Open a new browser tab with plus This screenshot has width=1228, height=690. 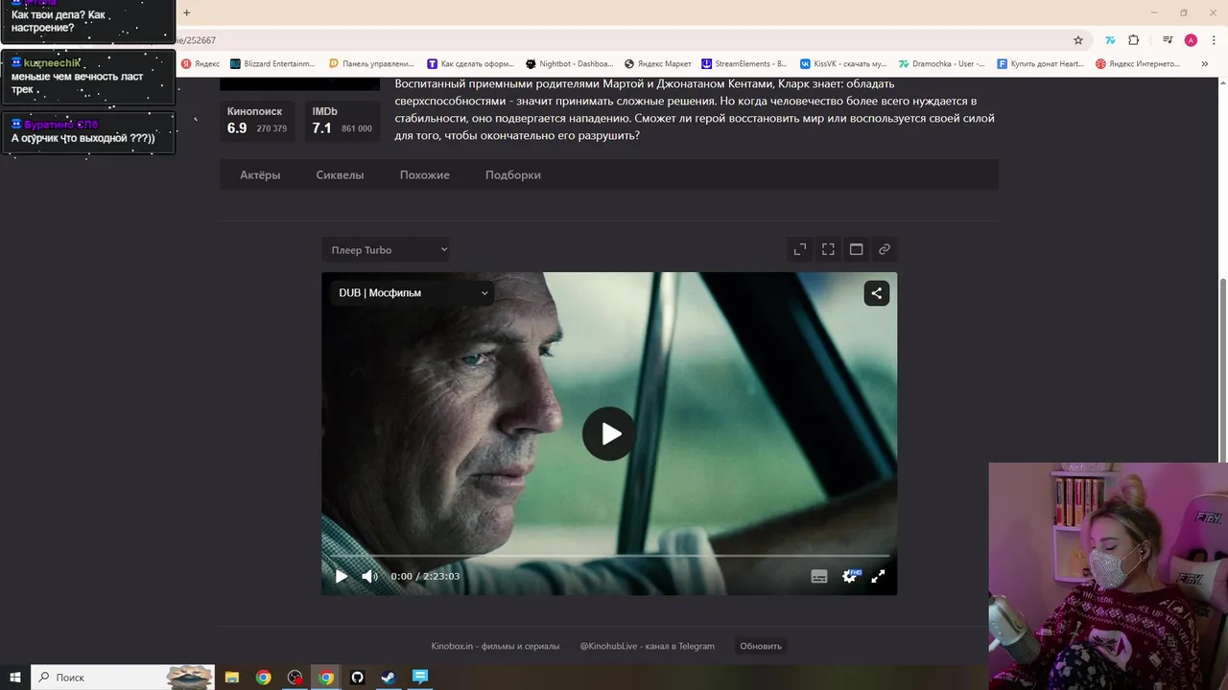186,12
